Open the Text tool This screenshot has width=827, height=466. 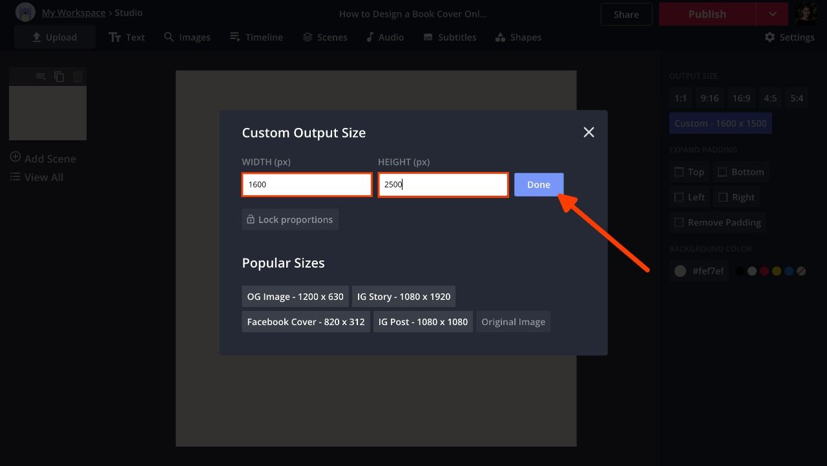pyautogui.click(x=127, y=37)
